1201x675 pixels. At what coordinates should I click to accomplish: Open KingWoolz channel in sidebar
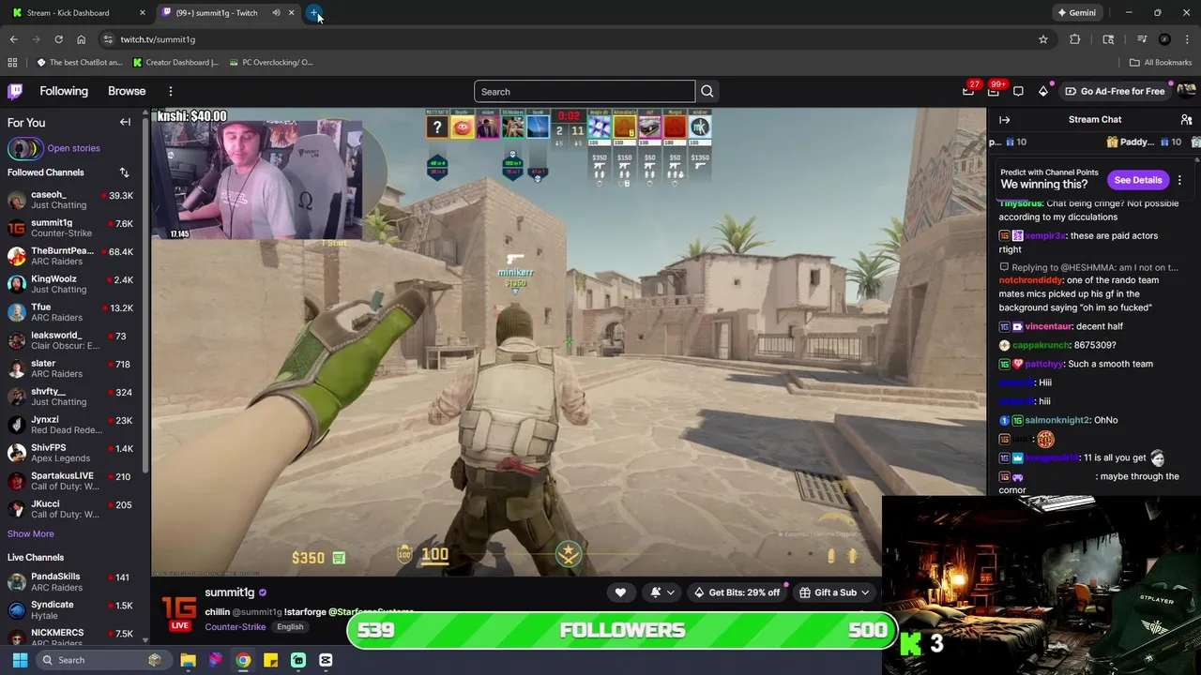pyautogui.click(x=70, y=284)
